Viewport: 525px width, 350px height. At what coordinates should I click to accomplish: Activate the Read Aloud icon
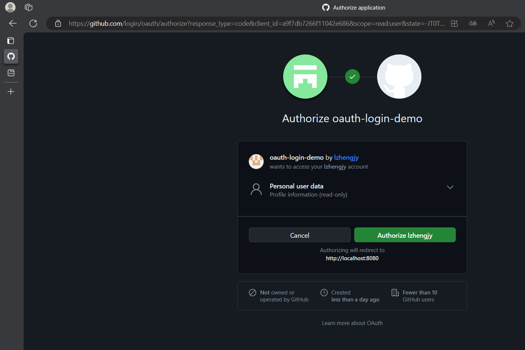pos(491,24)
